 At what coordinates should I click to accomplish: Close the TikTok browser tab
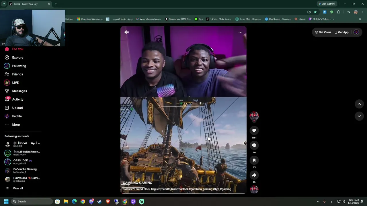(x=49, y=4)
